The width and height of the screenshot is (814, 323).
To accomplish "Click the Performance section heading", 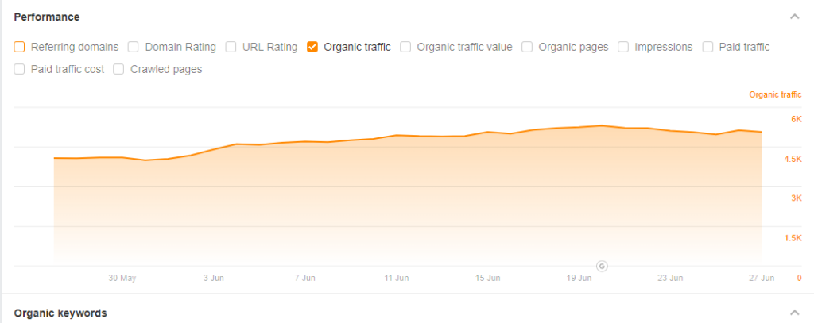I will 46,17.
